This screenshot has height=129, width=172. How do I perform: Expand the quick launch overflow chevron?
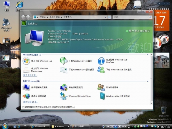click(x=25, y=126)
